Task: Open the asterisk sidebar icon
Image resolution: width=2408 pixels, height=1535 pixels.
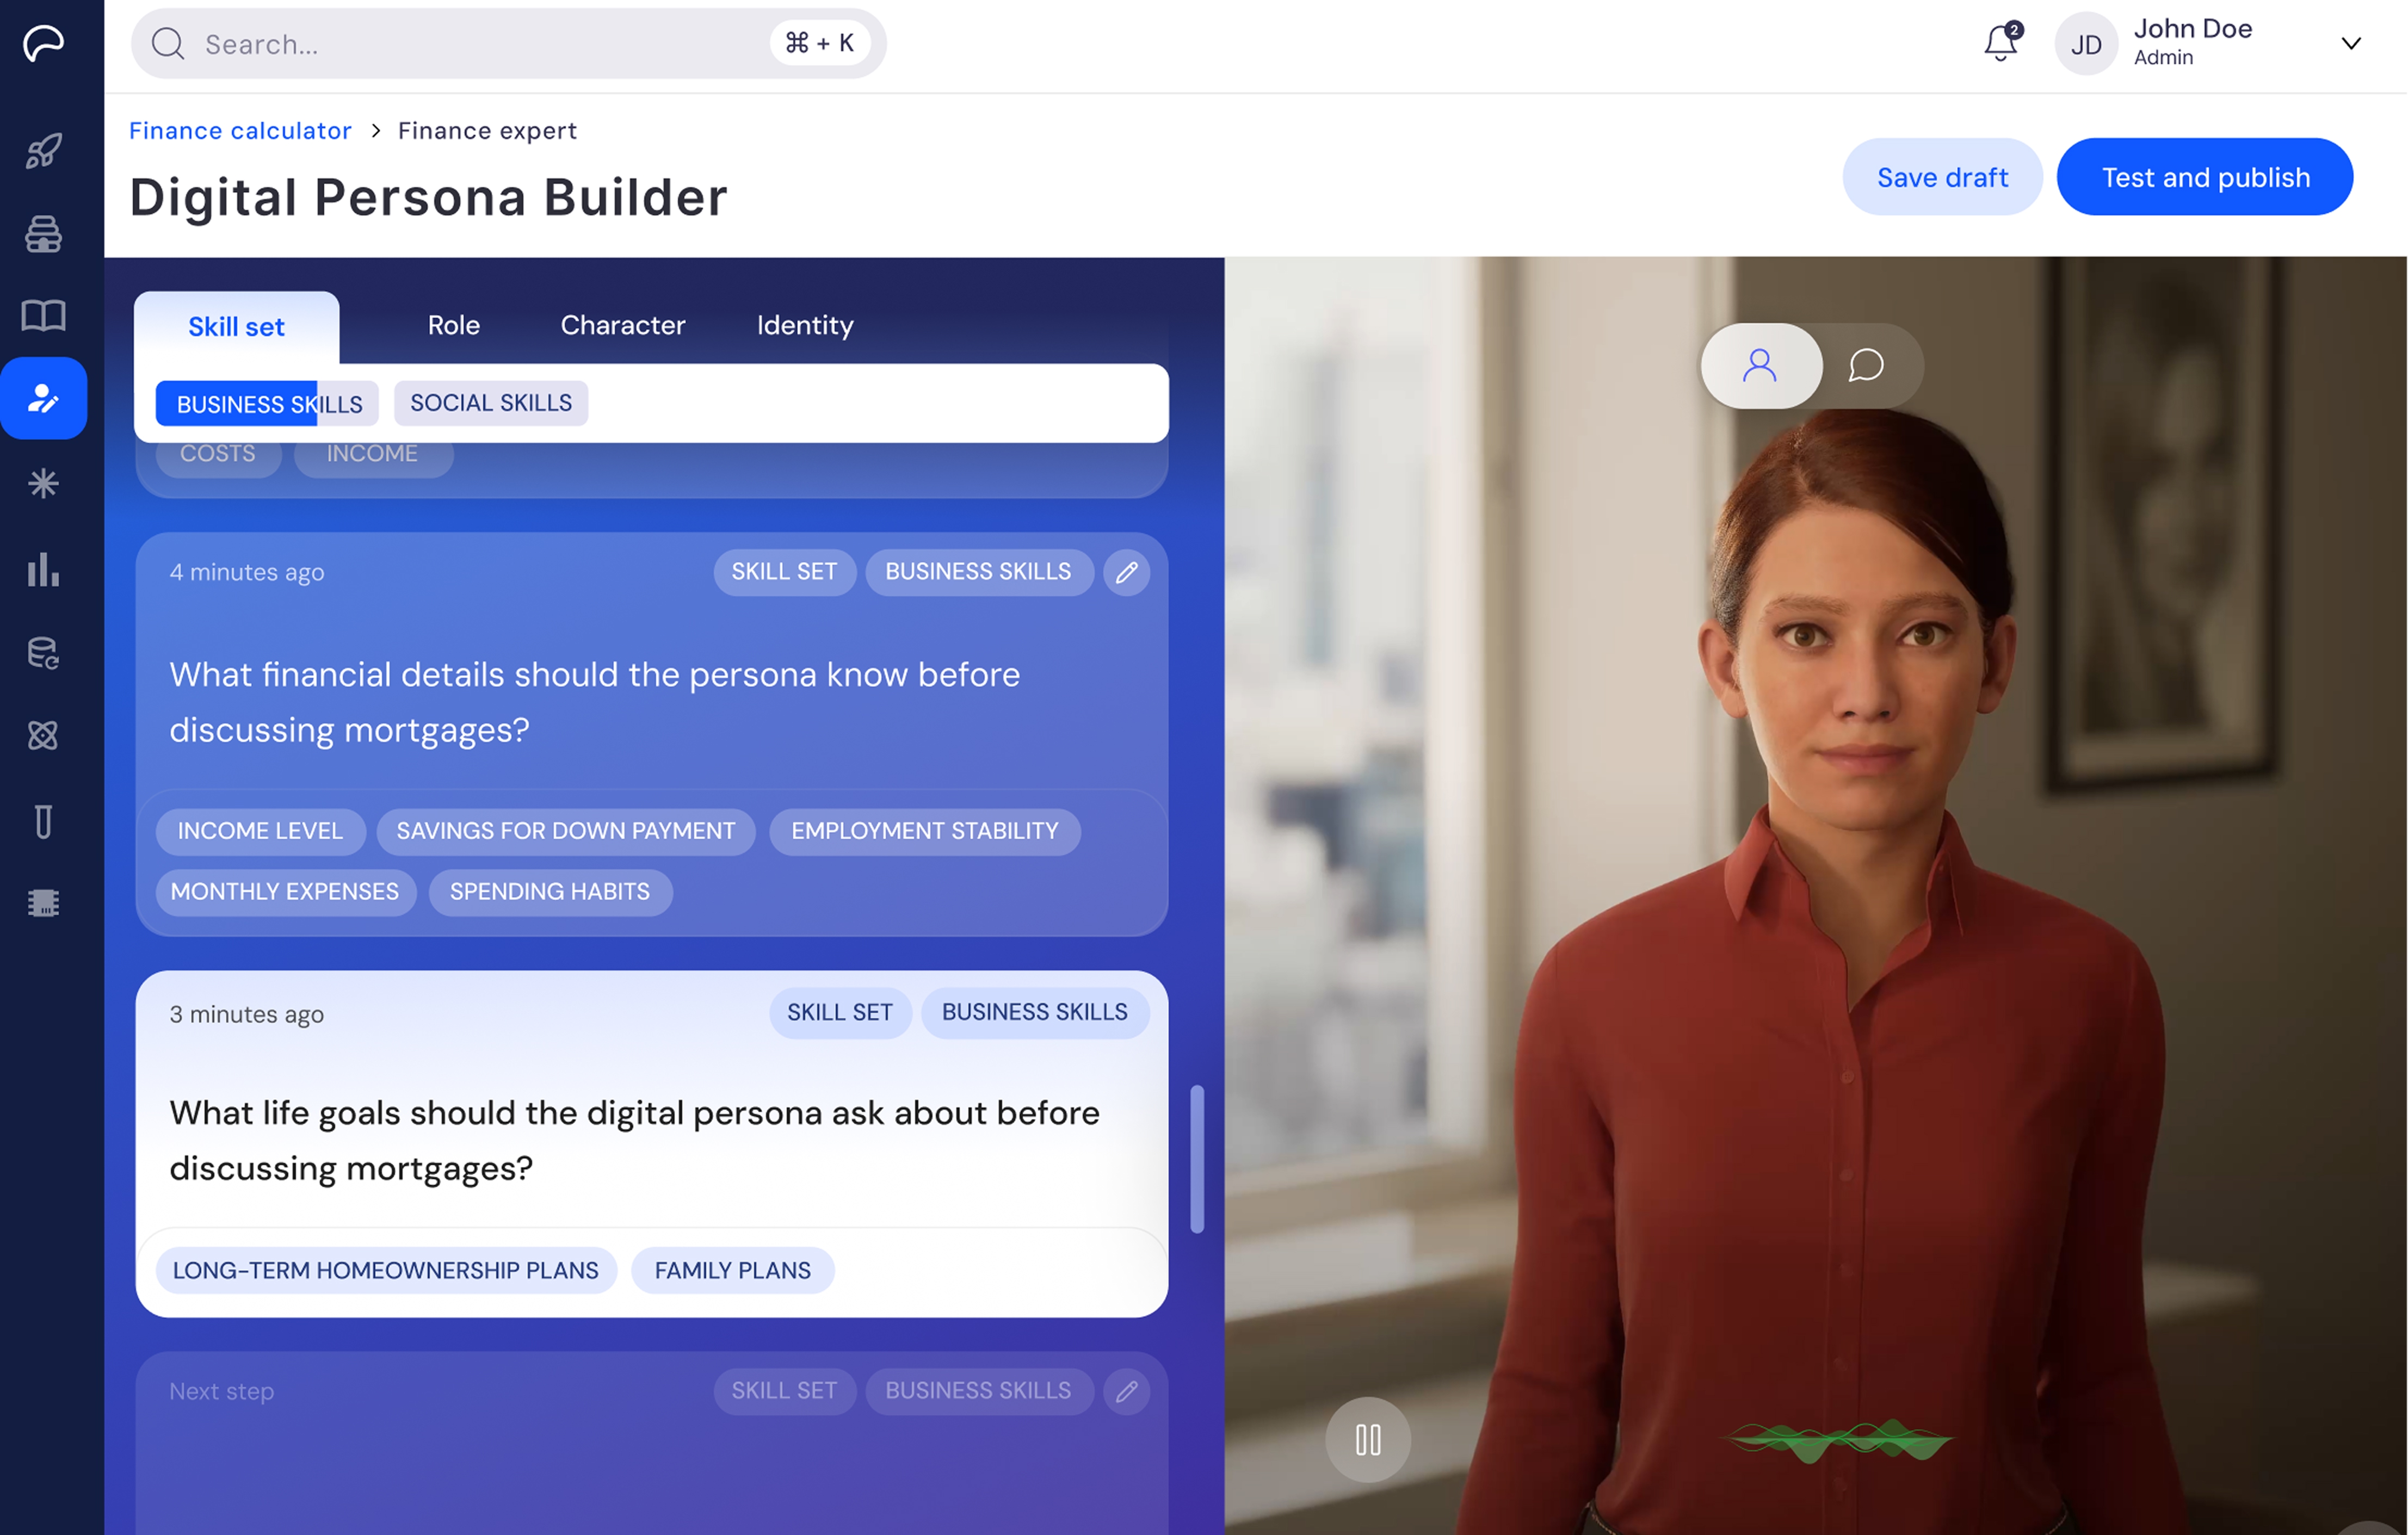Action: tap(43, 483)
